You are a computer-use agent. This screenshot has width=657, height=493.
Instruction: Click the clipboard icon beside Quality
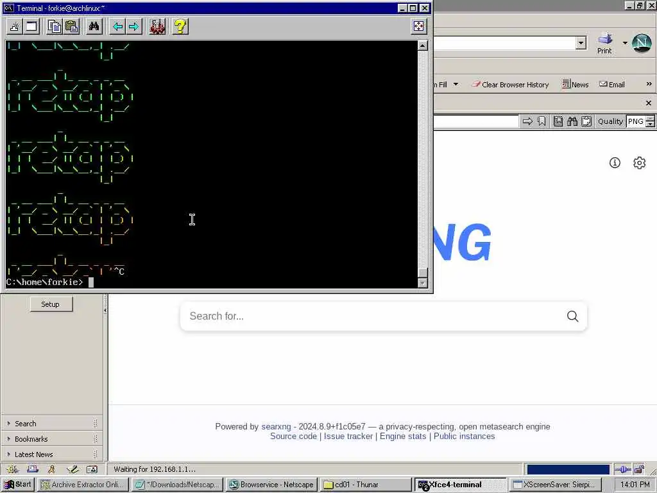point(586,121)
